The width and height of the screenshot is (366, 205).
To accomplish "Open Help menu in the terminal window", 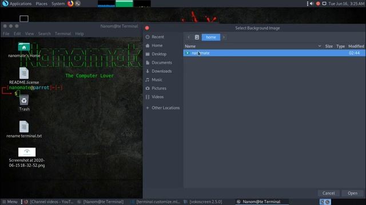I will coord(79,34).
